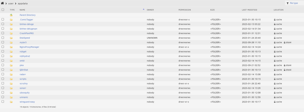Click folder icon beside scrutiny
The height and width of the screenshot is (112, 304).
(x=11, y=84)
